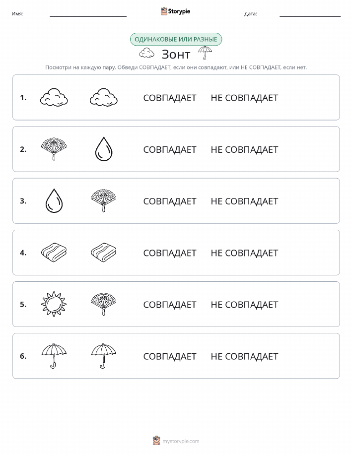Click the ОДИНАКОВЫЕ ИЛИ РАЗНЫЕ badge
Screen dimensions: 352x455
tap(176, 40)
